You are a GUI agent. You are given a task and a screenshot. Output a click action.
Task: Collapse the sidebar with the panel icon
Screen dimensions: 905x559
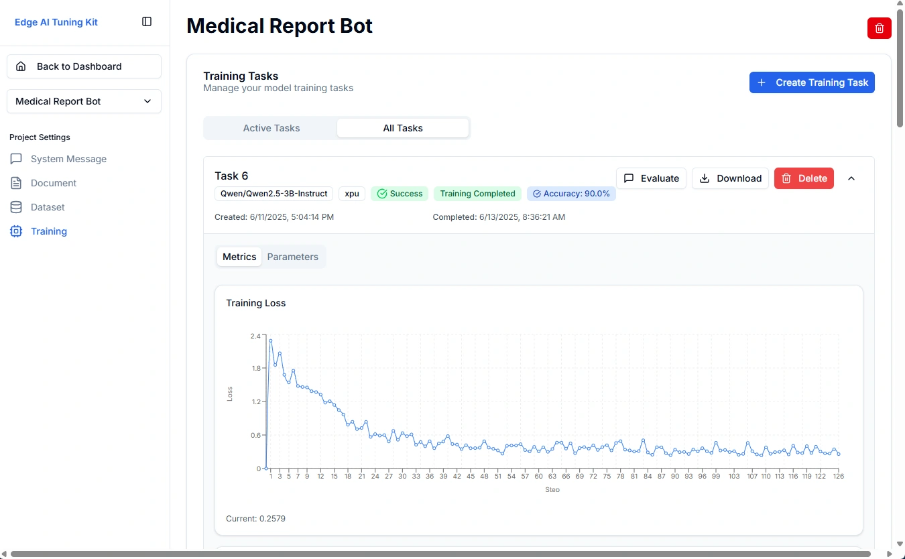pos(146,21)
